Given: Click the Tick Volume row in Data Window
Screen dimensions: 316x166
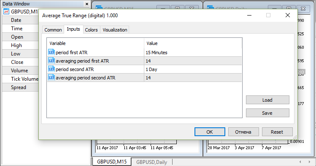Looking at the screenshot, I should 20,79.
